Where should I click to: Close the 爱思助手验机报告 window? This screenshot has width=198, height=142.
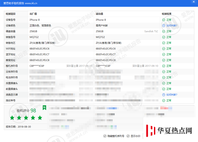pyautogui.click(x=194, y=2)
